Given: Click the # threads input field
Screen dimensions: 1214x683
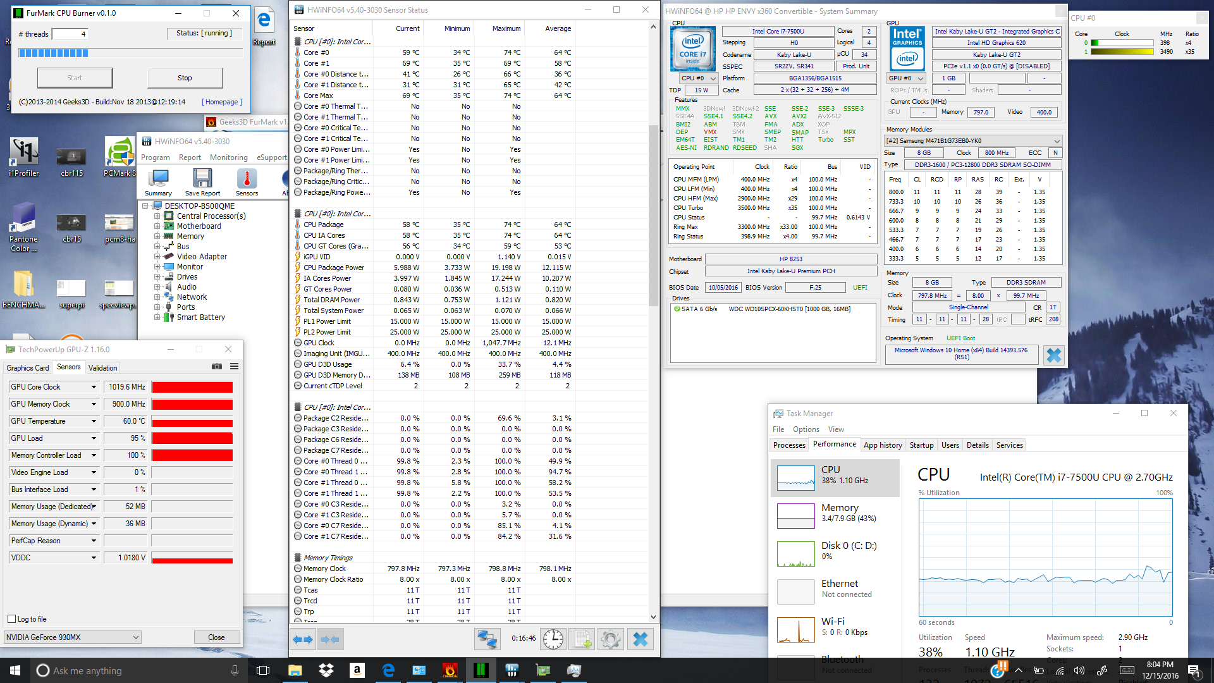Looking at the screenshot, I should (x=70, y=34).
